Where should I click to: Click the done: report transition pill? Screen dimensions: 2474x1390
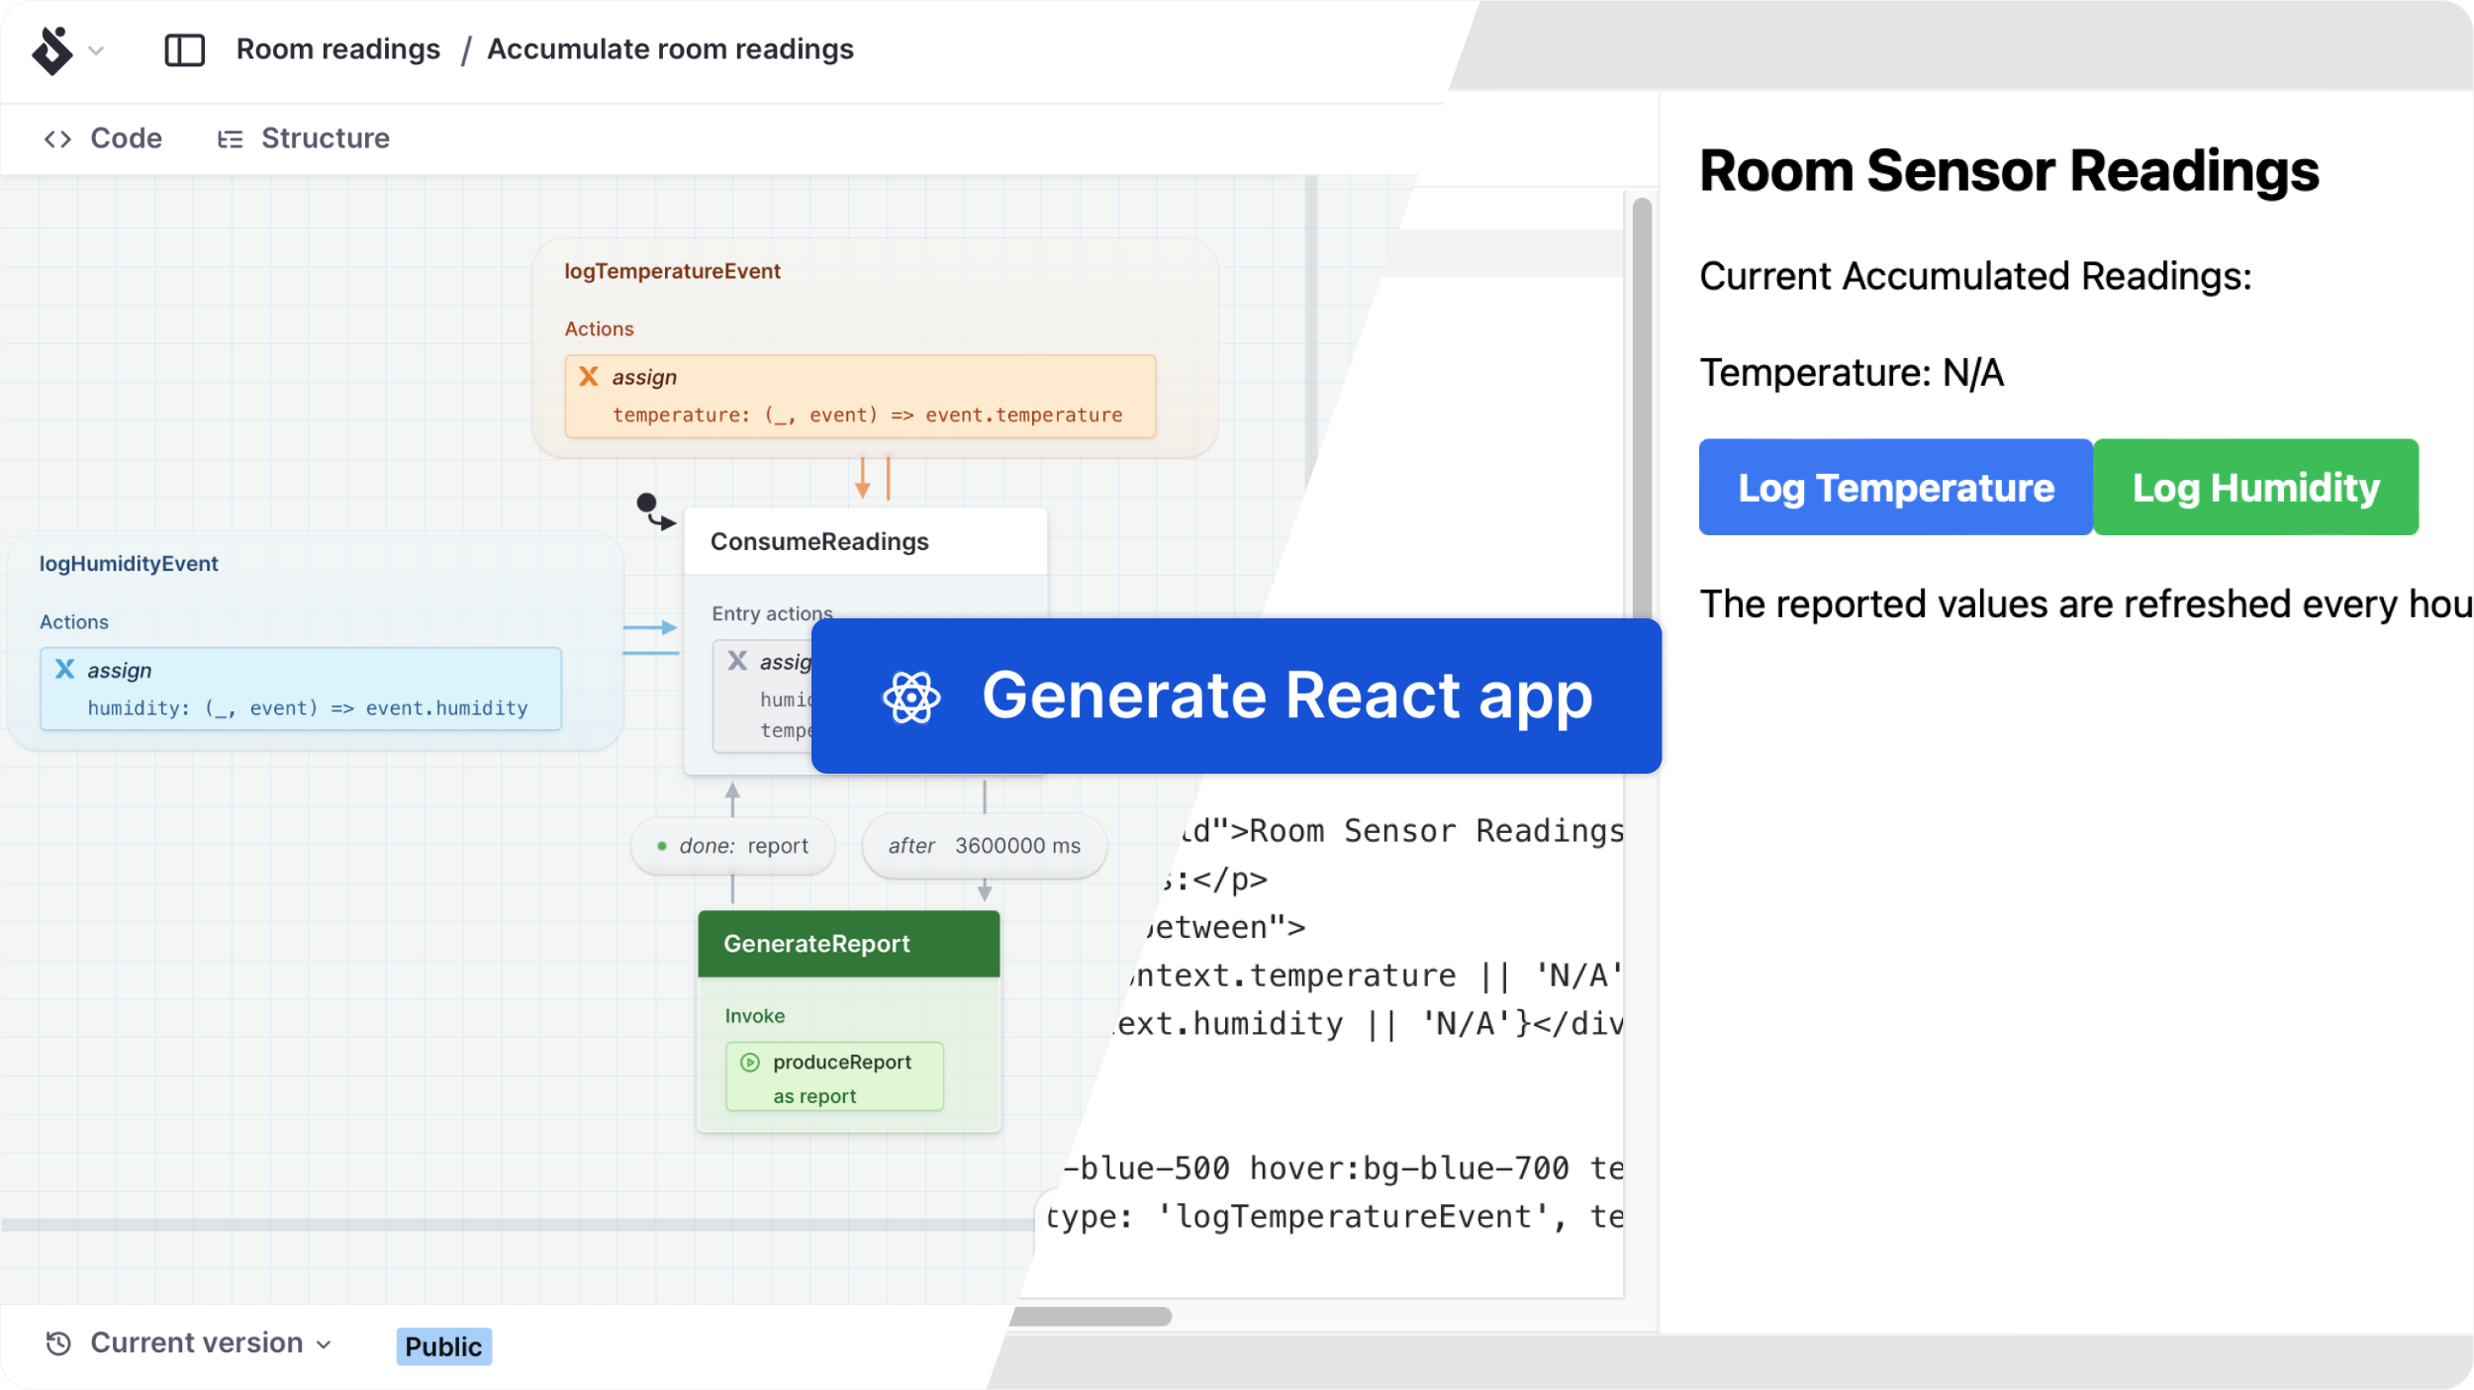(x=732, y=845)
